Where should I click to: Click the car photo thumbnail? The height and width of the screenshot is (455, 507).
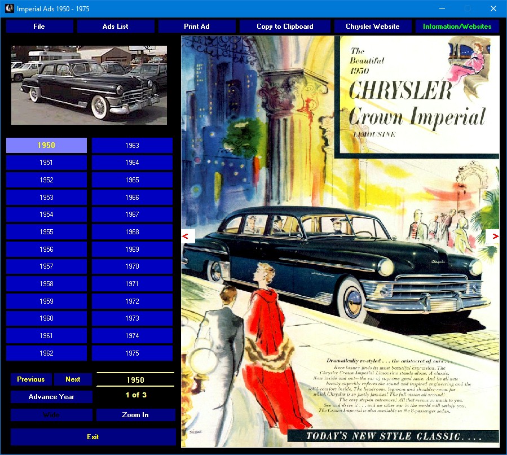pyautogui.click(x=89, y=85)
